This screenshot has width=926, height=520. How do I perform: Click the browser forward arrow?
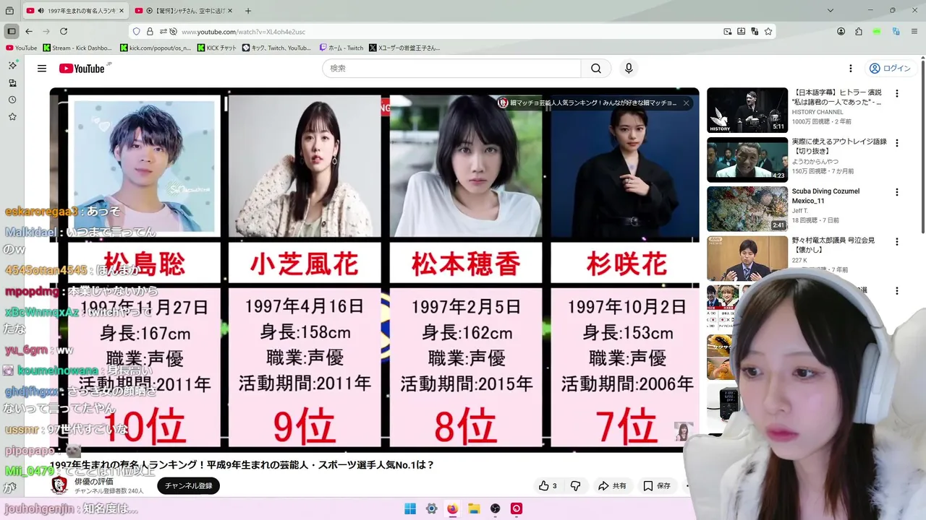[x=46, y=31]
